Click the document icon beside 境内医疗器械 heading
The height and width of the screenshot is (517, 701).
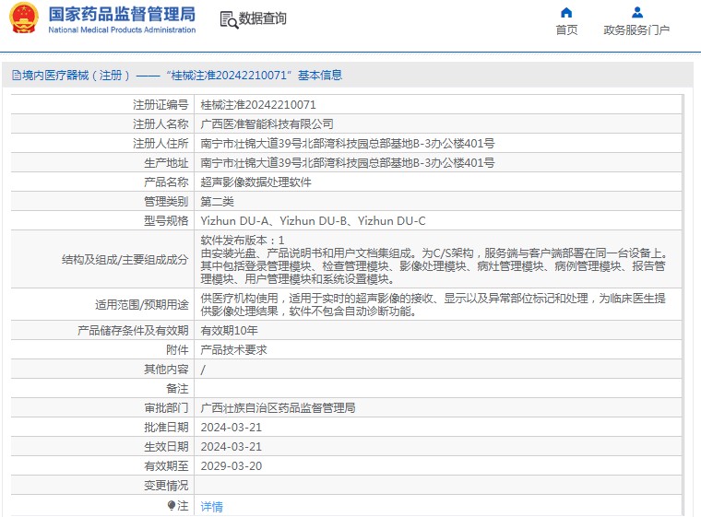pyautogui.click(x=16, y=75)
